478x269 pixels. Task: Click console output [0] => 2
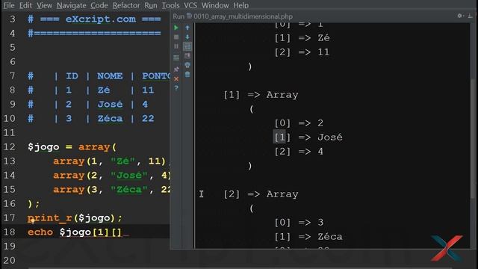(x=299, y=123)
